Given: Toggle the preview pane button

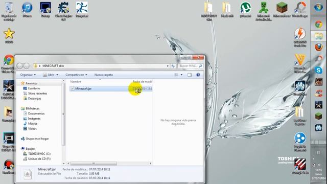Looking at the screenshot, I should click(x=190, y=75).
